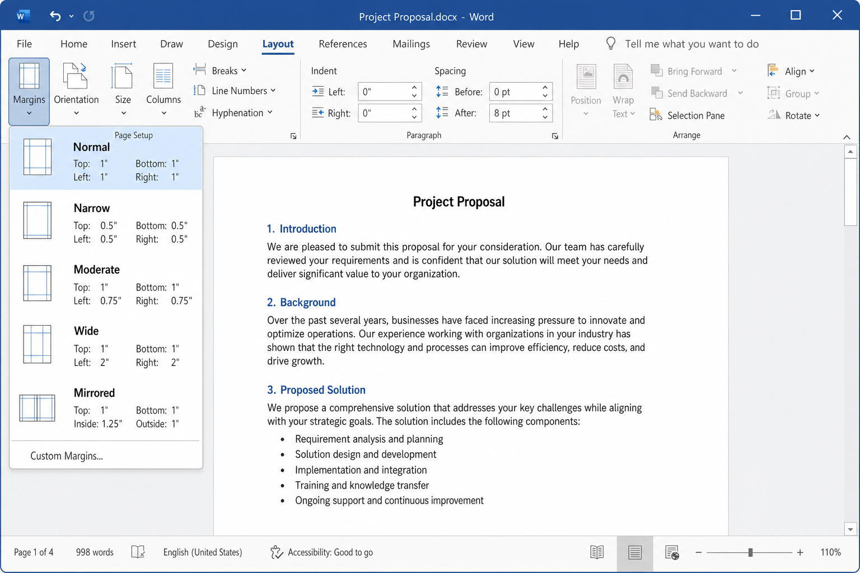Click the zoom slider handle

point(750,552)
